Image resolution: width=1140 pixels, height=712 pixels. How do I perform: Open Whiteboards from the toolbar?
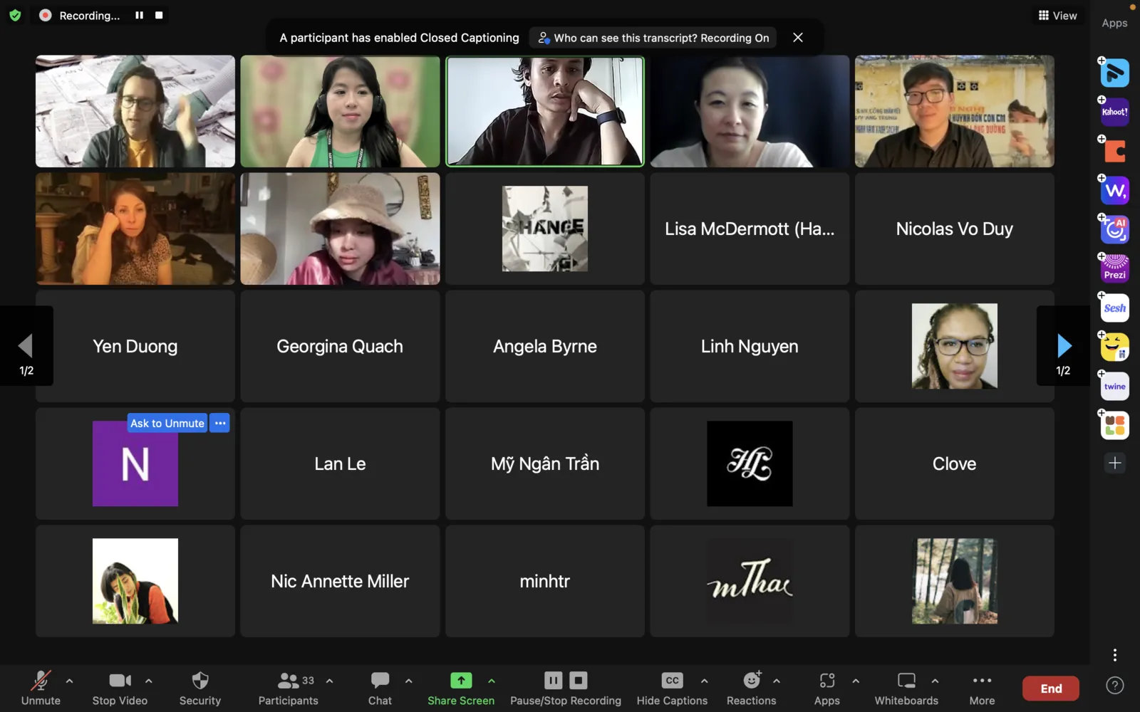tap(906, 681)
